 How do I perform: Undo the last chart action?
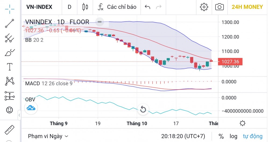(147, 7)
